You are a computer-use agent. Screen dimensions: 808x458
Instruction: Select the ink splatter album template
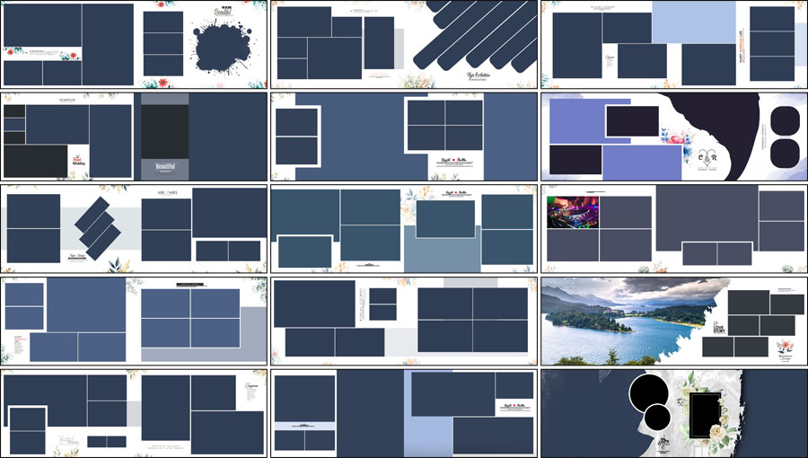tap(134, 45)
